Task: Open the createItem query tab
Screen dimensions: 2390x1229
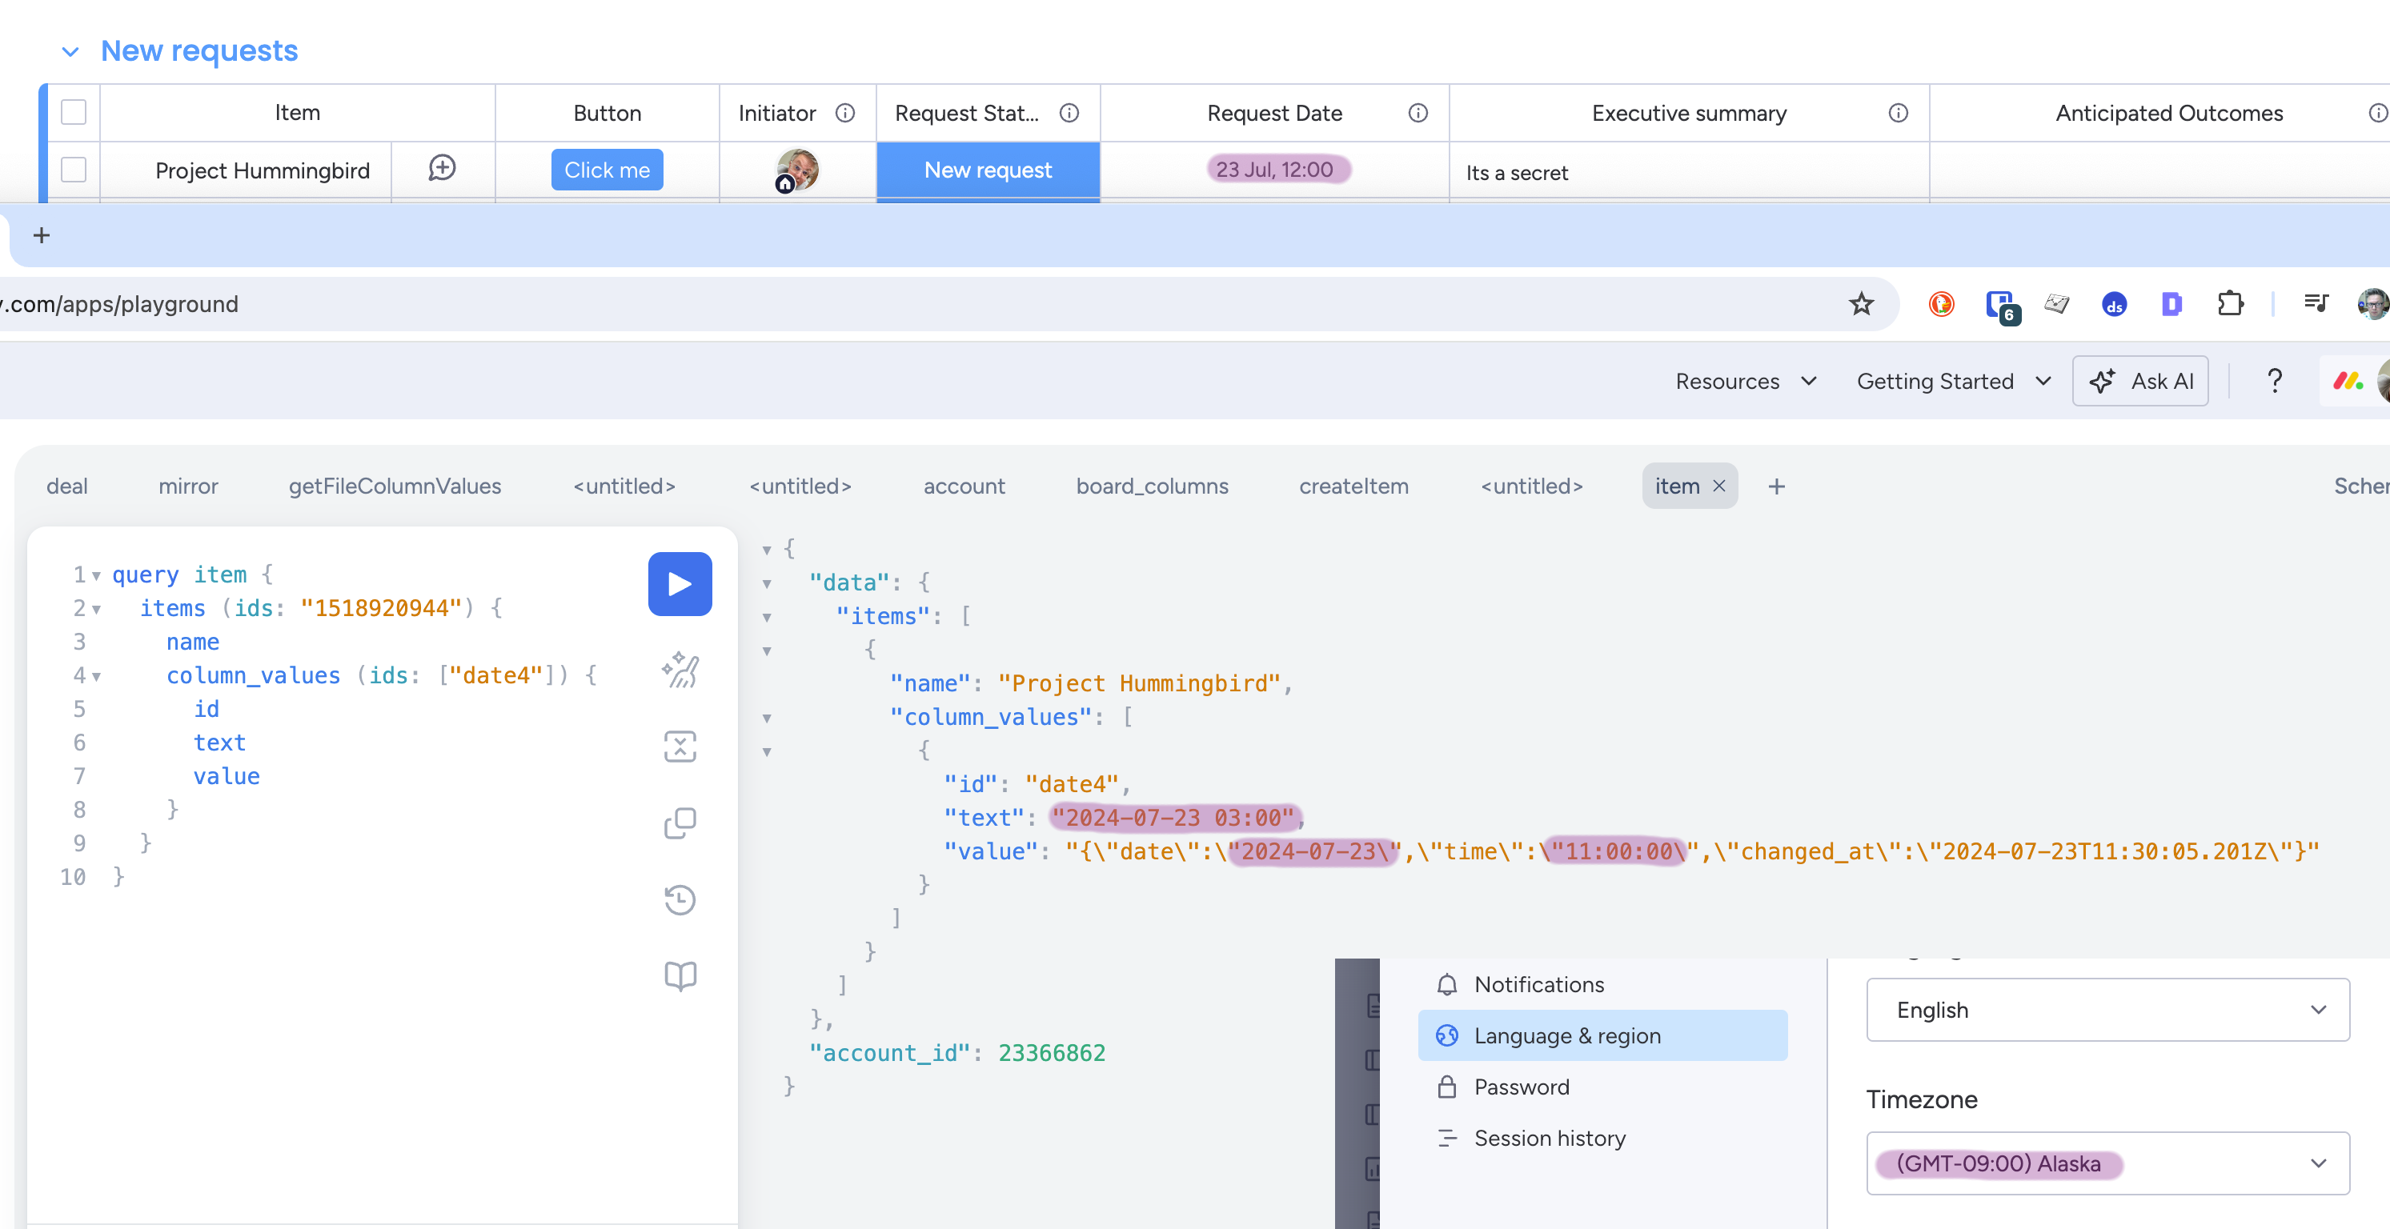Action: click(x=1353, y=486)
